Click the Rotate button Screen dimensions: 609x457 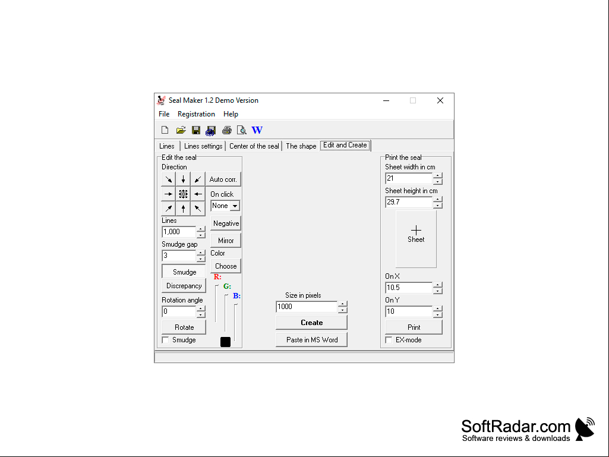point(184,327)
